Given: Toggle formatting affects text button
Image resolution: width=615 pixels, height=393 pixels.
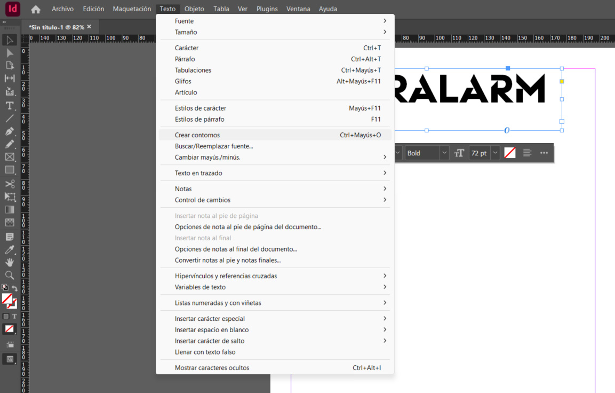Looking at the screenshot, I should [14, 316].
